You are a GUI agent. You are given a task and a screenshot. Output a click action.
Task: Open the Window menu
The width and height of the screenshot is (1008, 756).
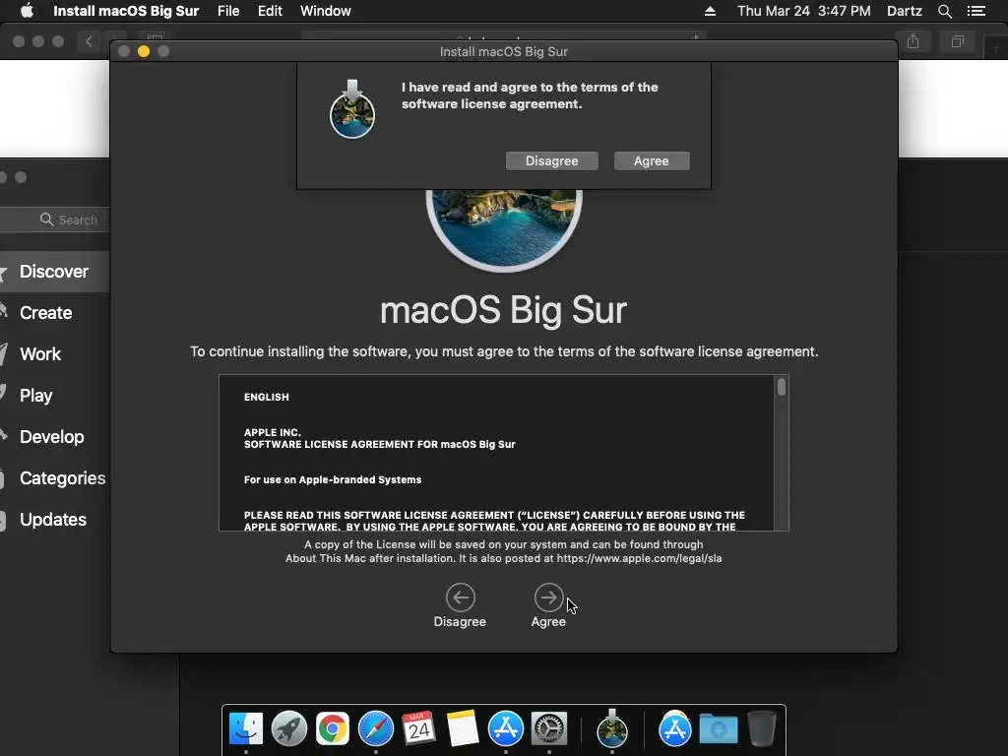pos(325,11)
